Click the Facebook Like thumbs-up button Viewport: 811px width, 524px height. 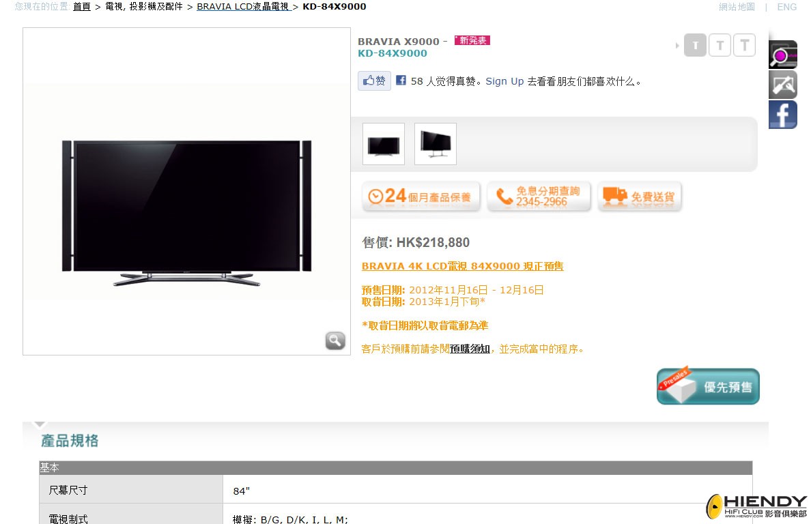(x=375, y=81)
